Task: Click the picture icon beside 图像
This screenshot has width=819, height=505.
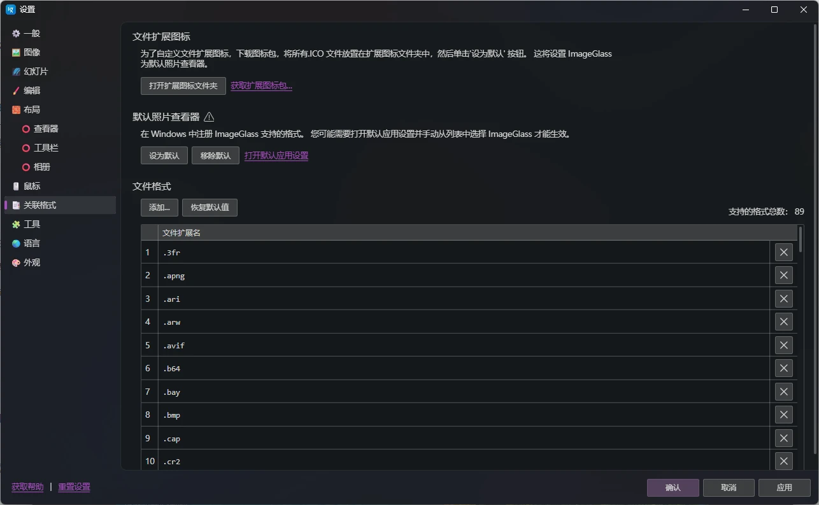Action: point(16,52)
